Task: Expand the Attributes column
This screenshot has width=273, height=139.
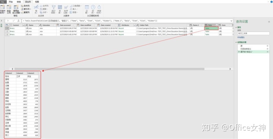Action: (134, 25)
